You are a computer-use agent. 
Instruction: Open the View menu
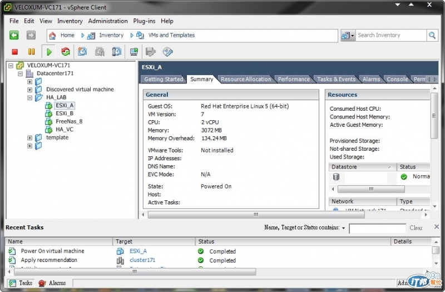tap(46, 21)
